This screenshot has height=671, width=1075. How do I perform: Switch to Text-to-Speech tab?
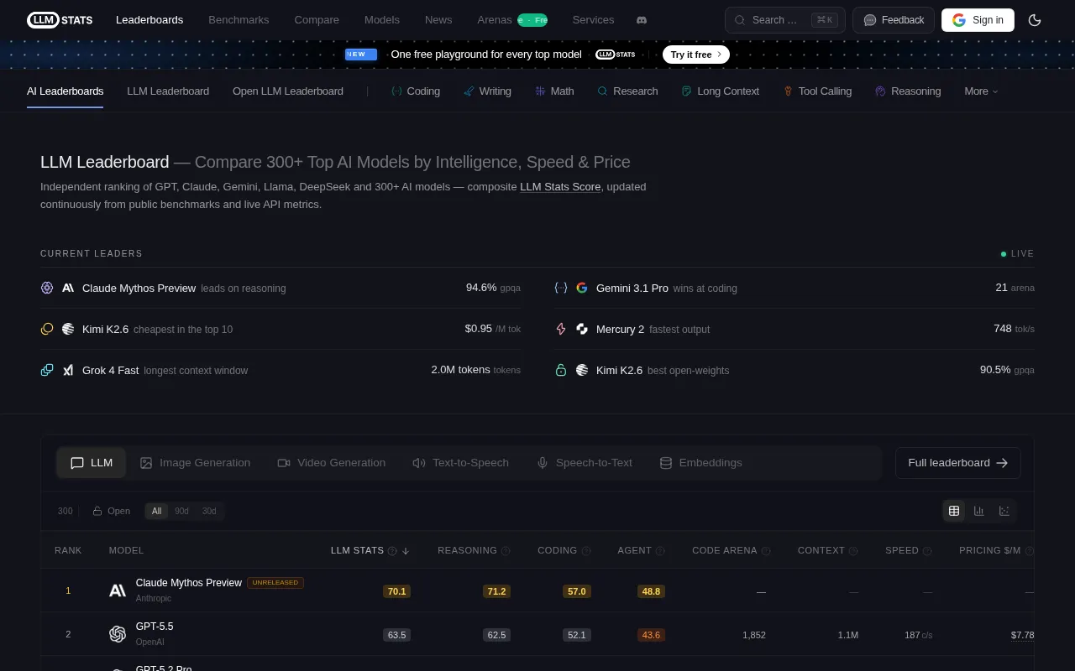click(460, 463)
